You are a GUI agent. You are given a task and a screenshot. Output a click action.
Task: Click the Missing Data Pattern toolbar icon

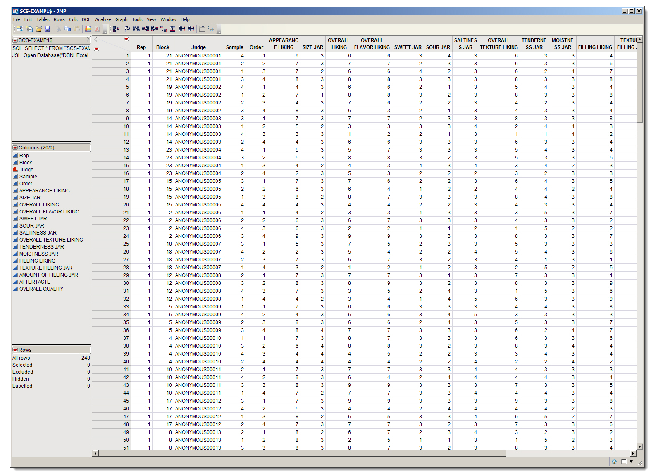pos(211,29)
